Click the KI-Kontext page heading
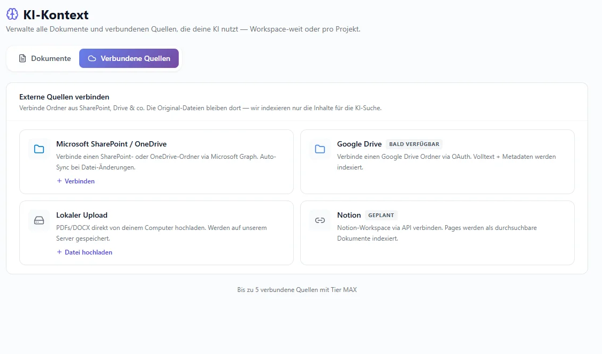This screenshot has width=602, height=354. [x=56, y=14]
